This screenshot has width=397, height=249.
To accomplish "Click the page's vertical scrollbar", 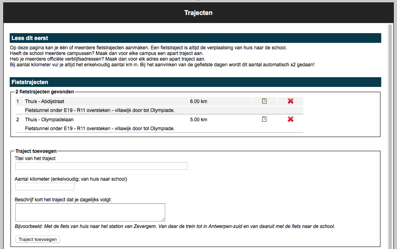I will [x=390, y=137].
